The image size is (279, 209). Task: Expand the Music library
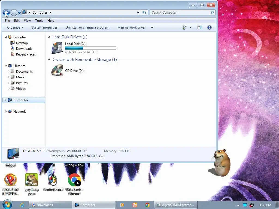point(8,77)
